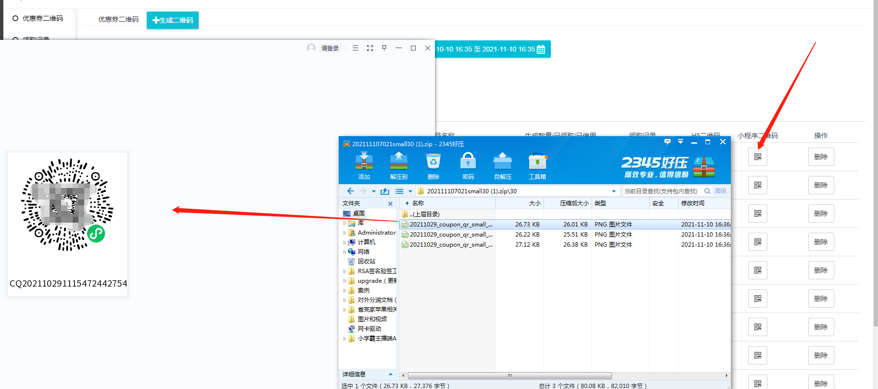Open the hamburger menu in image viewer
The height and width of the screenshot is (389, 878).
pos(355,48)
